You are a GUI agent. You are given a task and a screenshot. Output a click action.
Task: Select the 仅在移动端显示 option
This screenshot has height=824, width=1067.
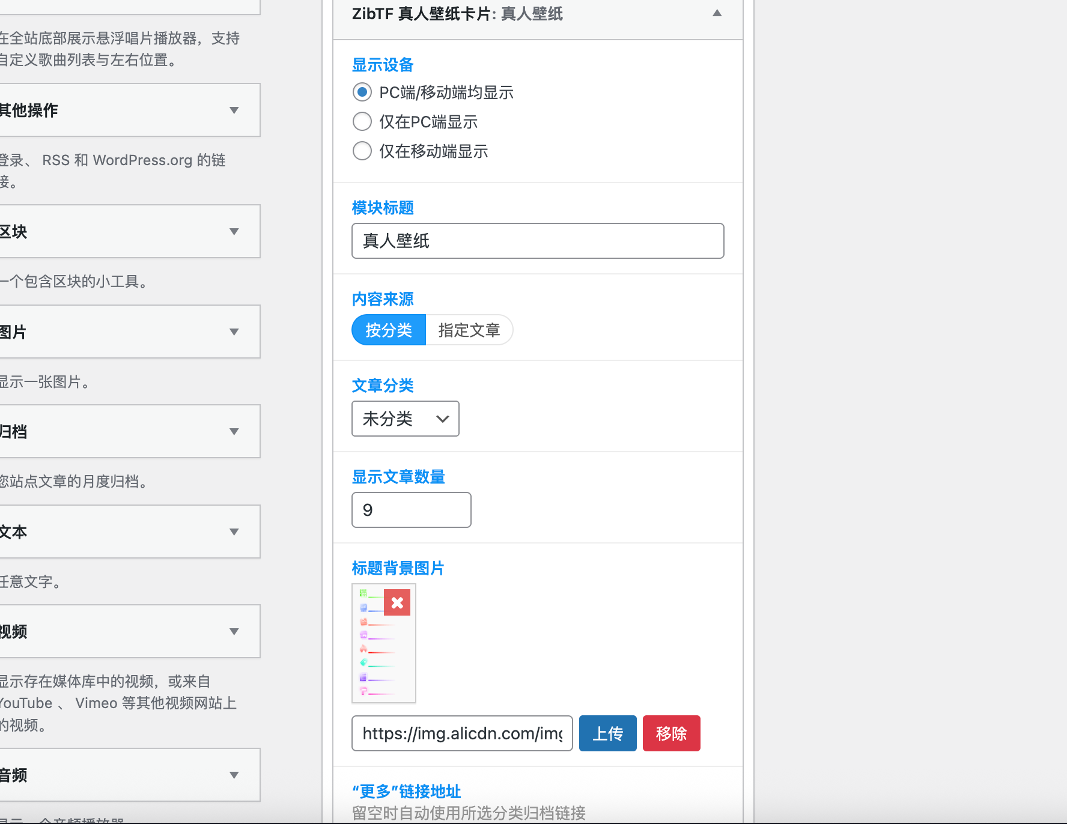362,151
